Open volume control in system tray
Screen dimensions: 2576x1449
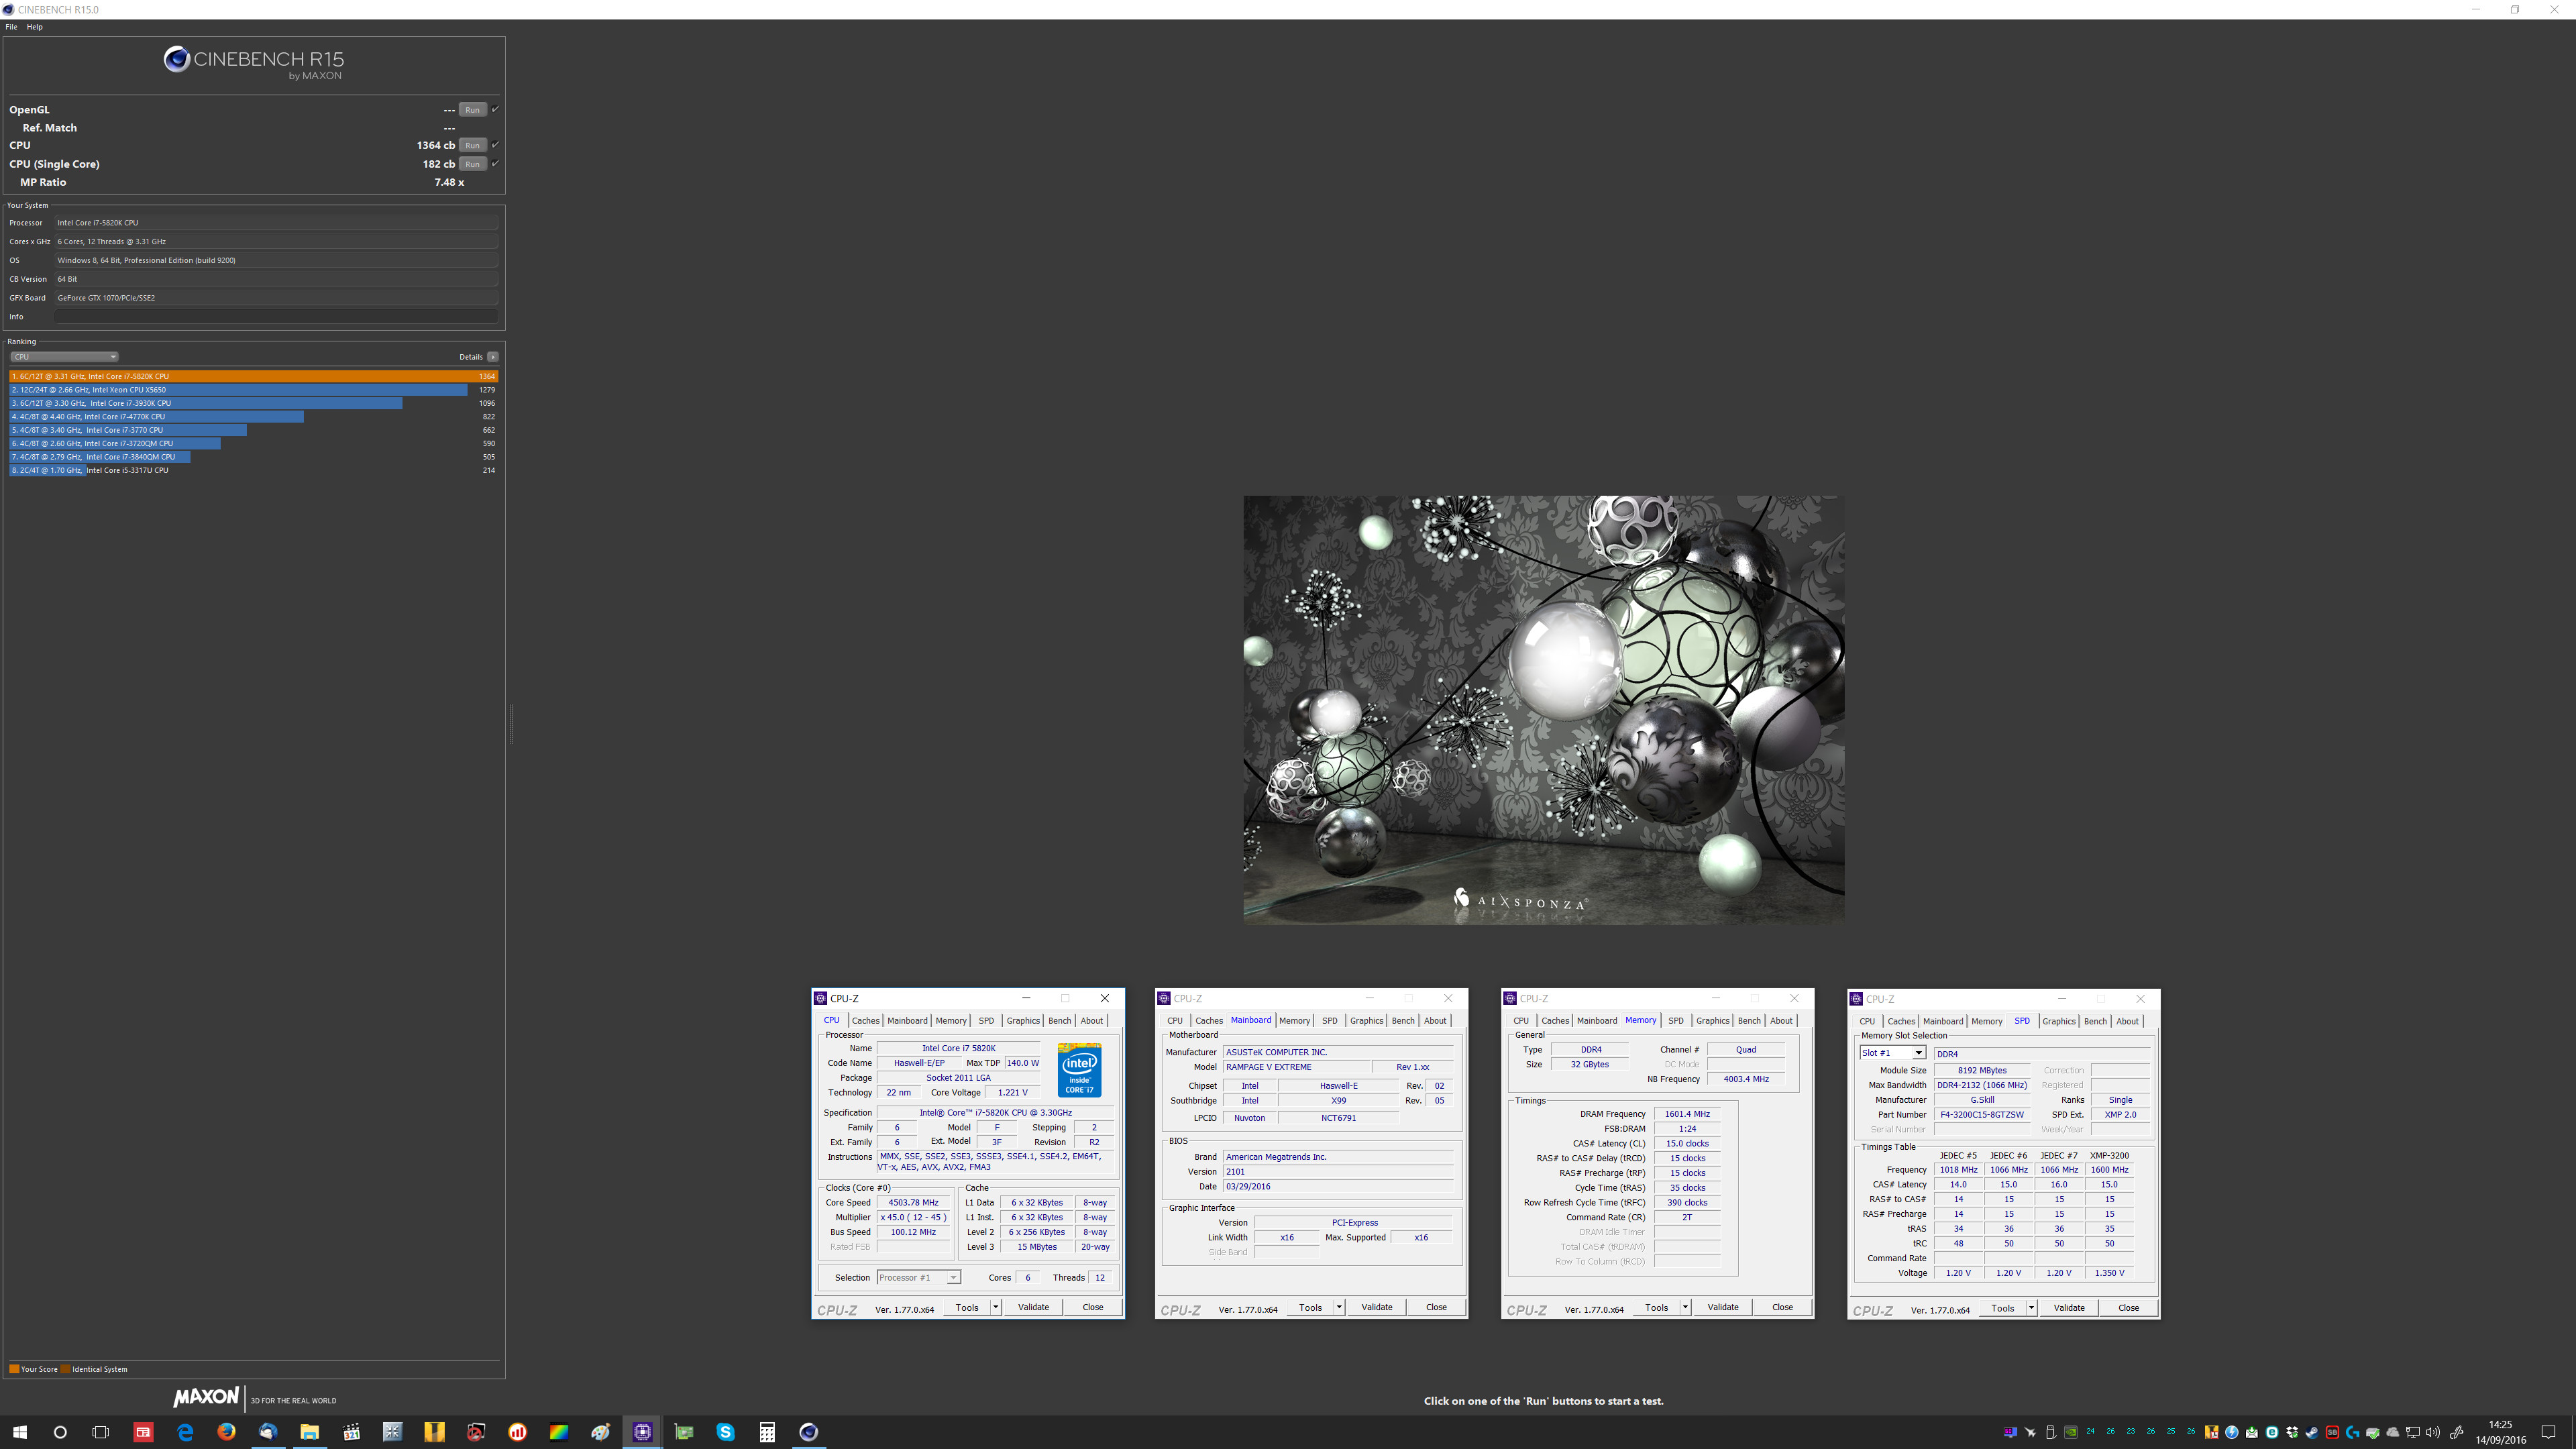[x=2433, y=1432]
